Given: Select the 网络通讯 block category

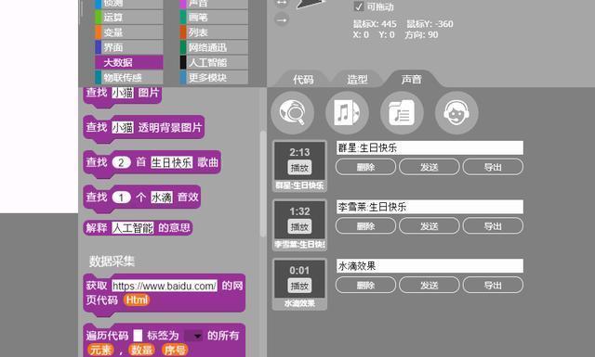Looking at the screenshot, I should 214,47.
